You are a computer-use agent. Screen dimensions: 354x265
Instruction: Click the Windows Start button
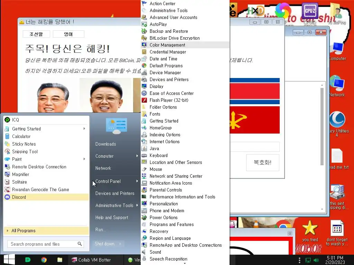(9, 259)
